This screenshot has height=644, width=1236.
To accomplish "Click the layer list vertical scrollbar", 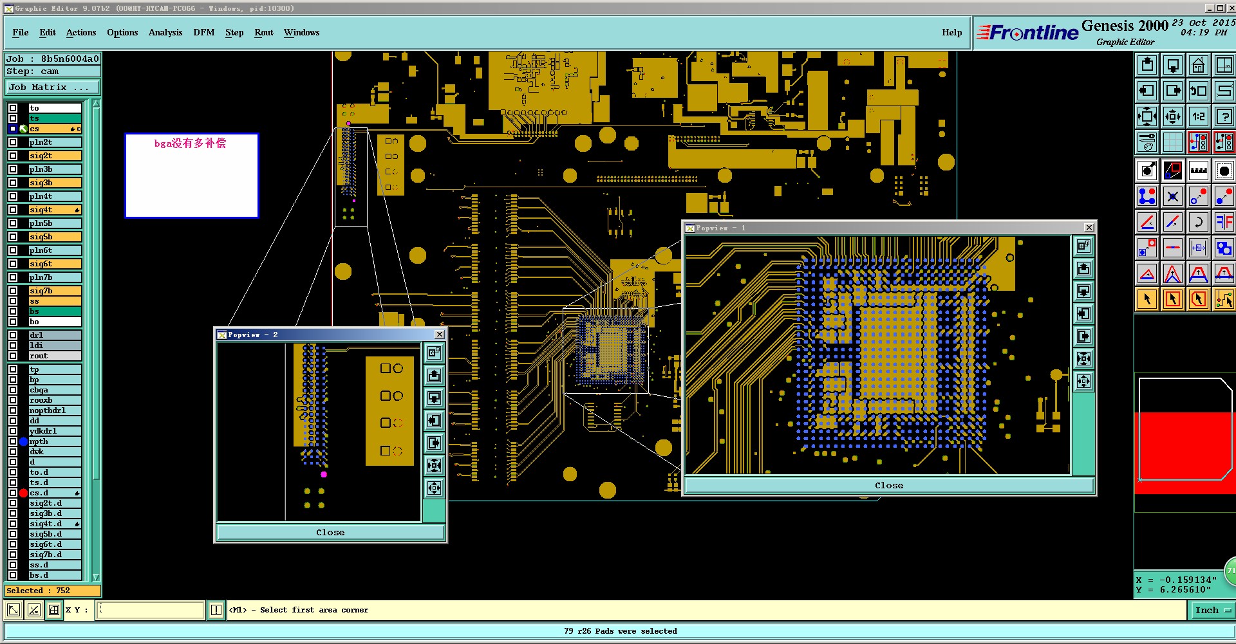I will point(96,340).
